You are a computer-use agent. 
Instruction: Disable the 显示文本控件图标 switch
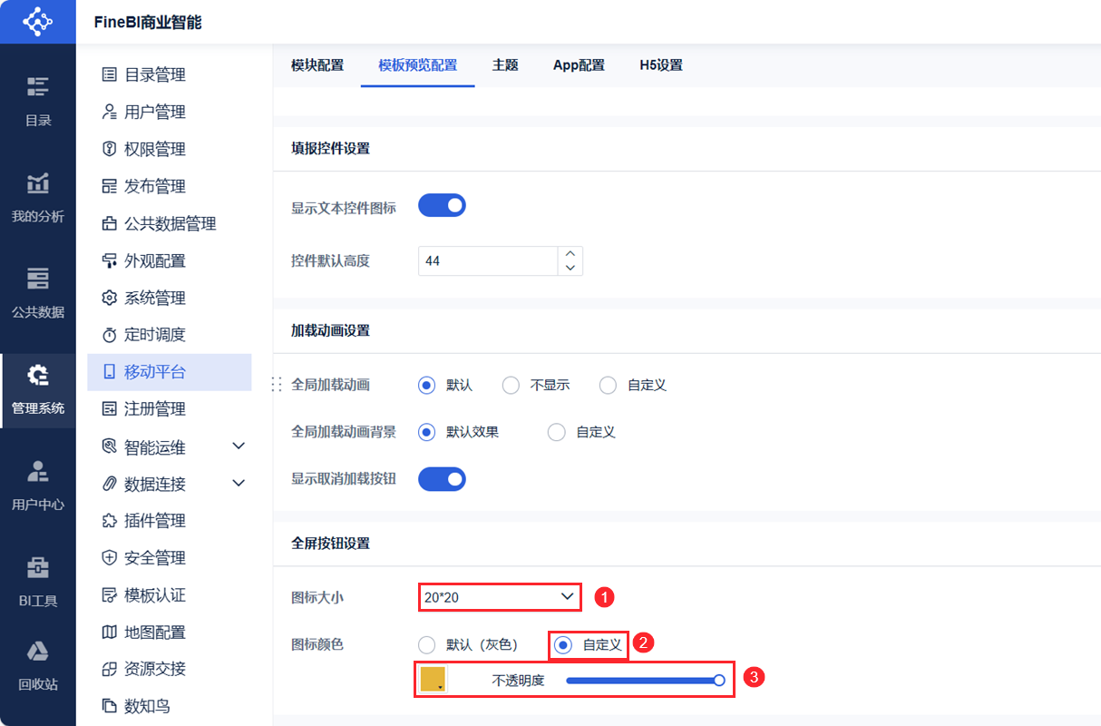(x=442, y=204)
